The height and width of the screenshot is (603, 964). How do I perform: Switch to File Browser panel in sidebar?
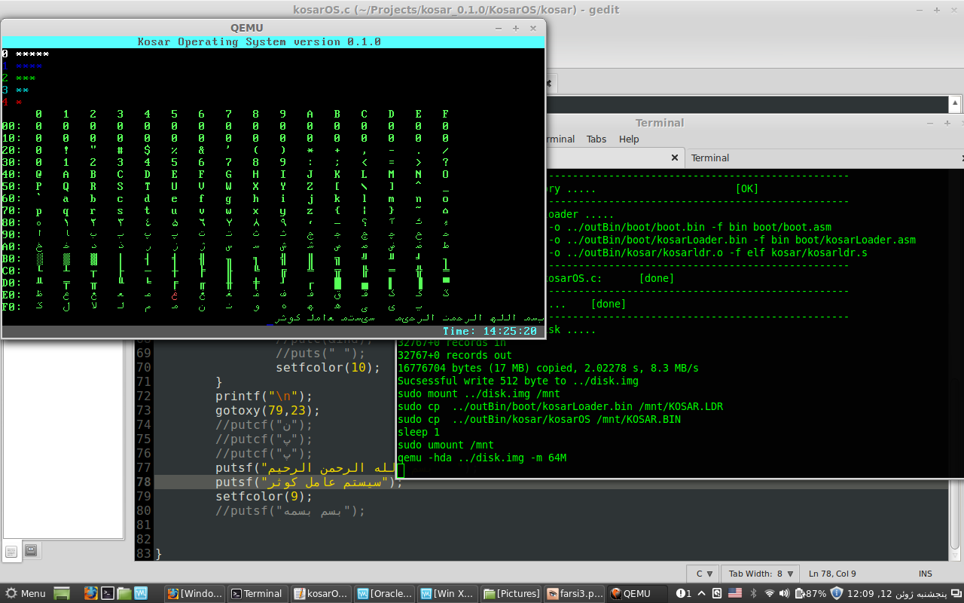(x=31, y=551)
